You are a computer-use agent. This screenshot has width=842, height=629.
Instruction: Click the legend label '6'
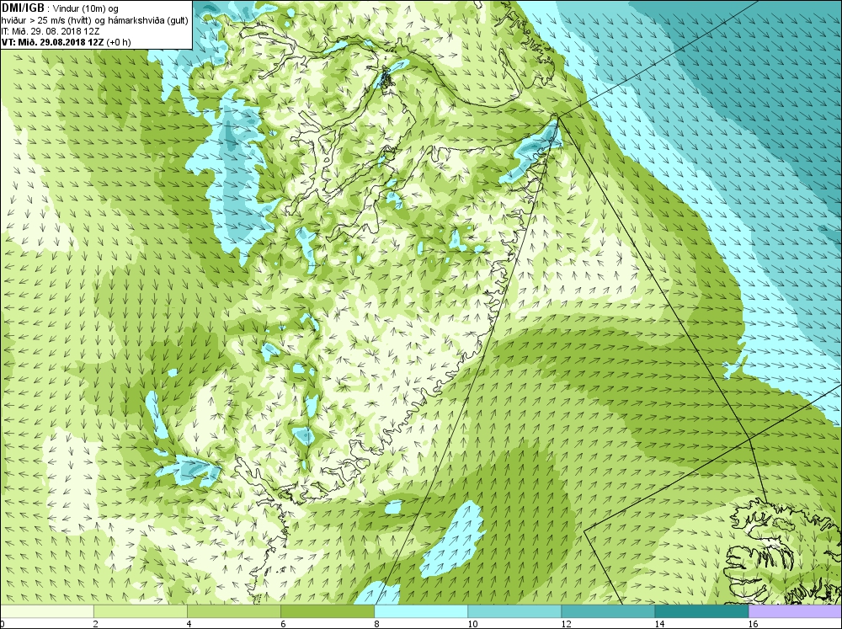click(283, 624)
